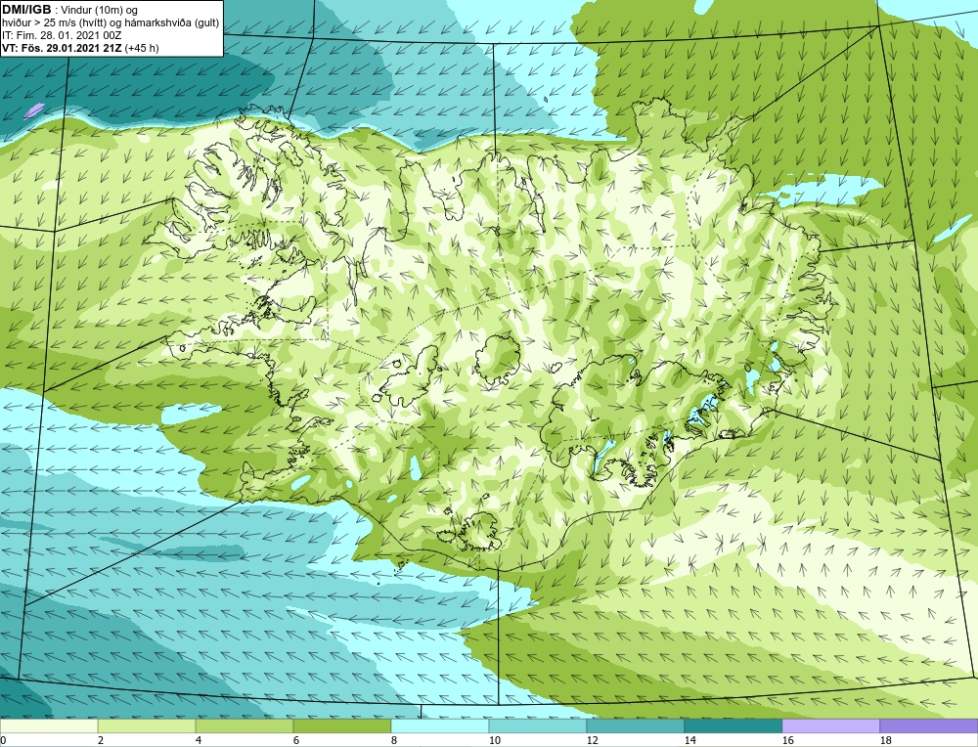Click the legend label '8'
The image size is (978, 747).
coord(394,740)
